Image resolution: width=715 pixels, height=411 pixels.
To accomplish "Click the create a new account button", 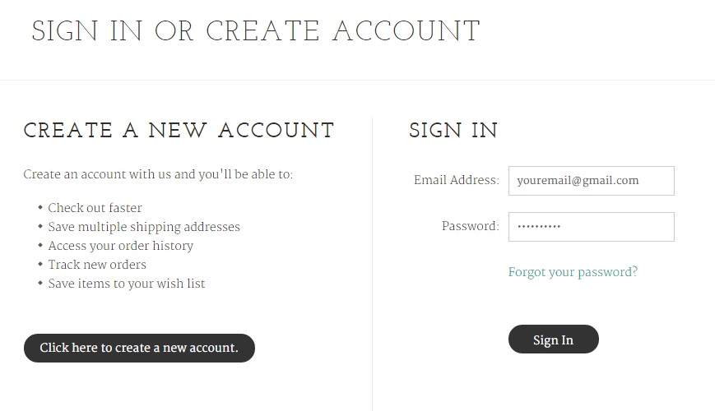I will (x=139, y=348).
